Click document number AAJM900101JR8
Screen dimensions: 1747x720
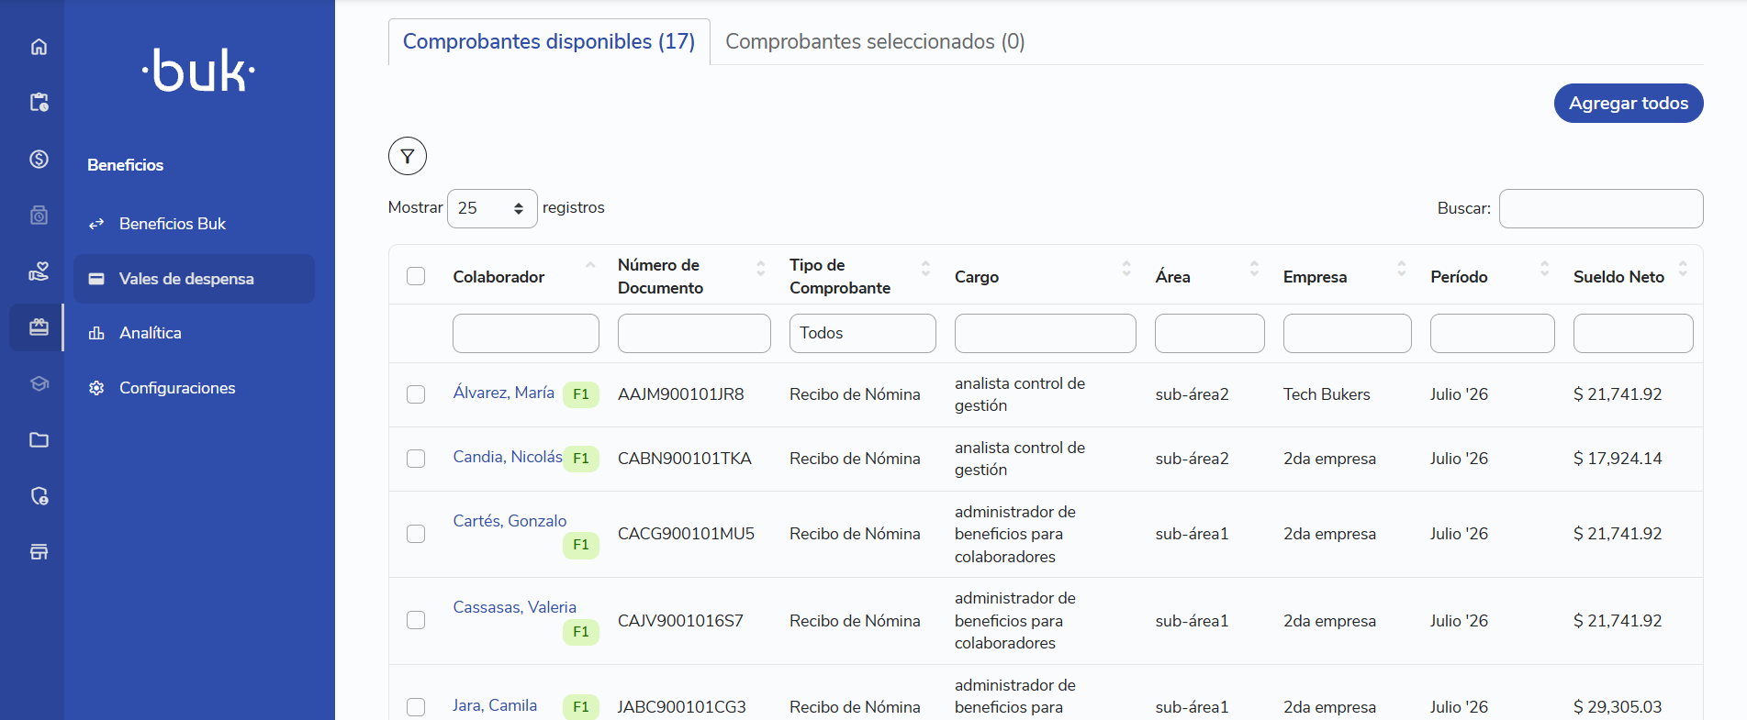680,394
